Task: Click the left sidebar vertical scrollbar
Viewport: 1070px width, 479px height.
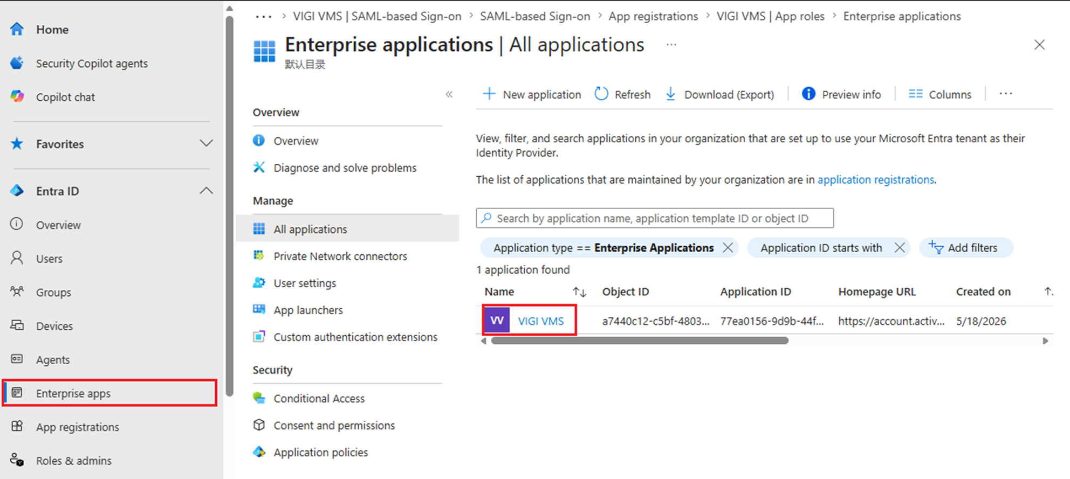Action: (x=229, y=207)
